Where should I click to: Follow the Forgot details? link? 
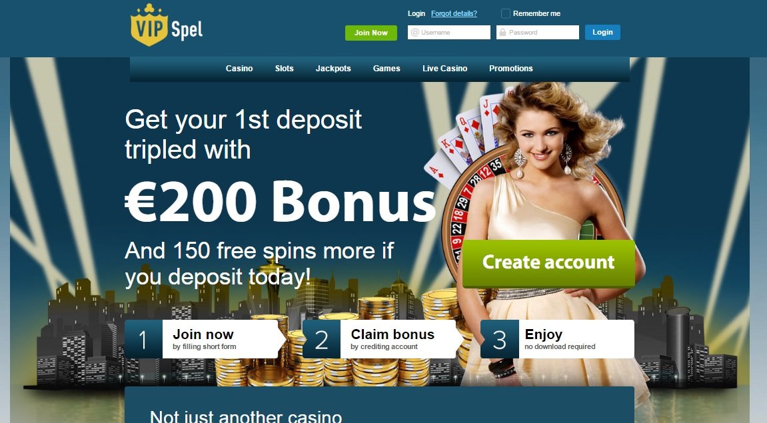[x=454, y=14]
